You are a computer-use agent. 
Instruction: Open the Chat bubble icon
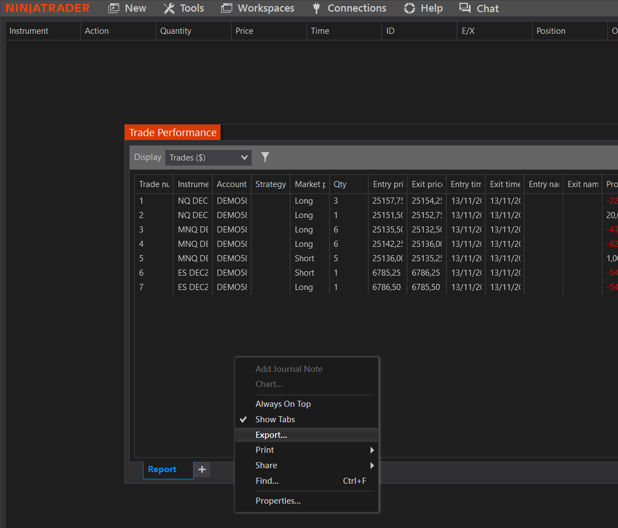click(x=466, y=8)
